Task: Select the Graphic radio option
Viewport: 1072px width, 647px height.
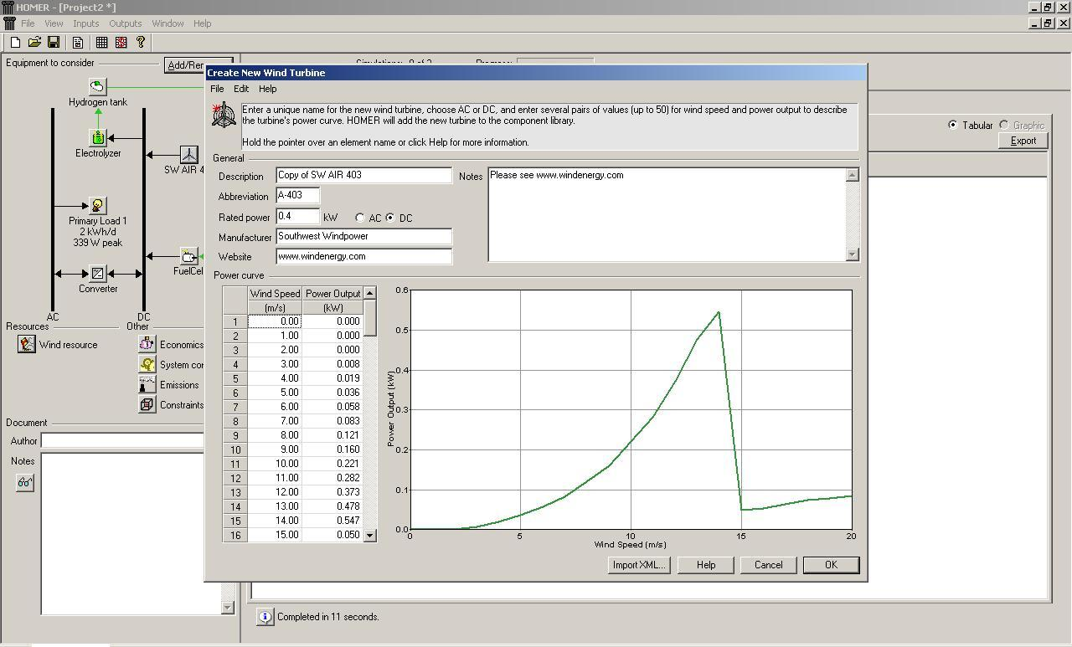Action: tap(1003, 125)
